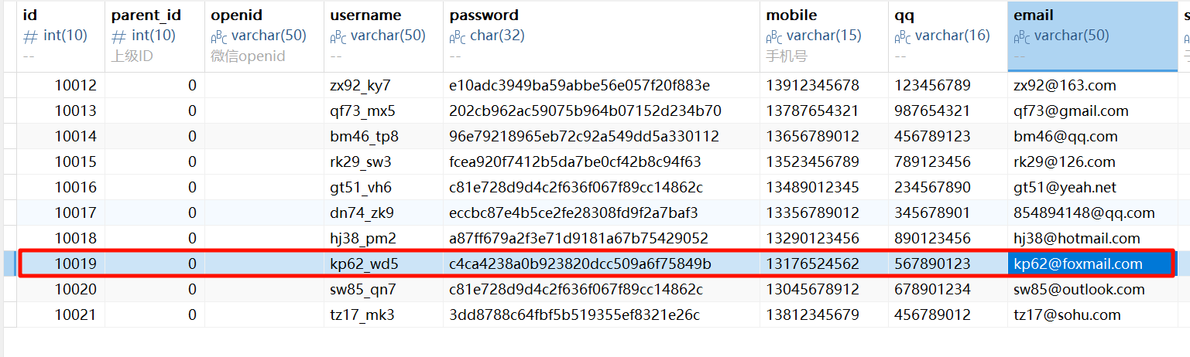Click the varchar type icon under qq header
The image size is (1190, 357).
pos(903,36)
